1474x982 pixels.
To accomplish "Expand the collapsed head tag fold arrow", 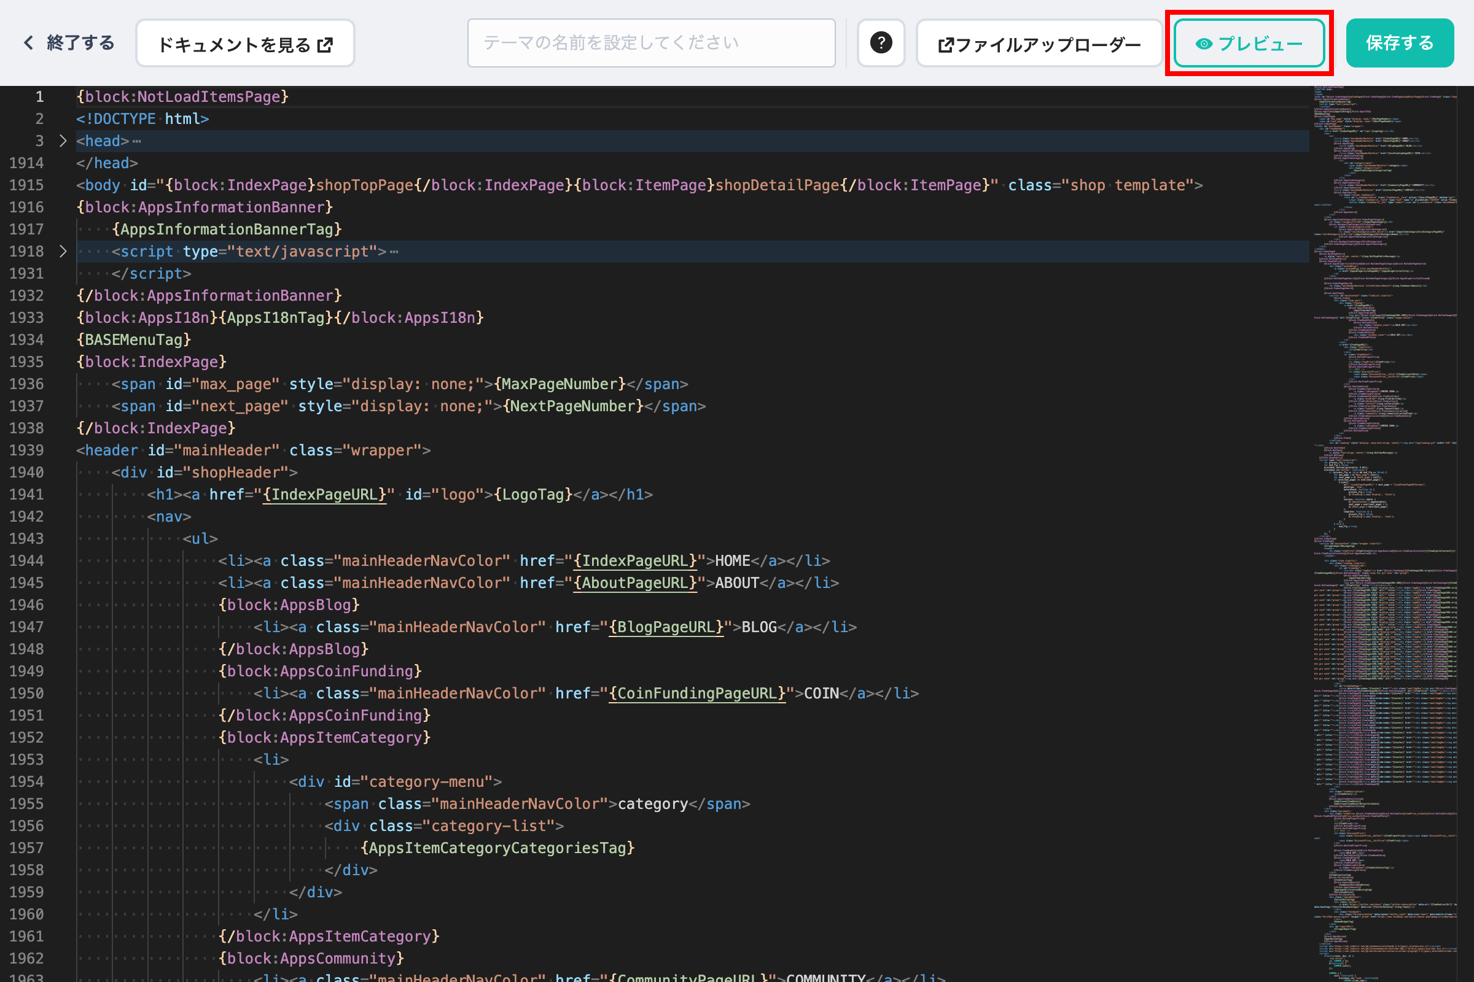I will (x=63, y=141).
